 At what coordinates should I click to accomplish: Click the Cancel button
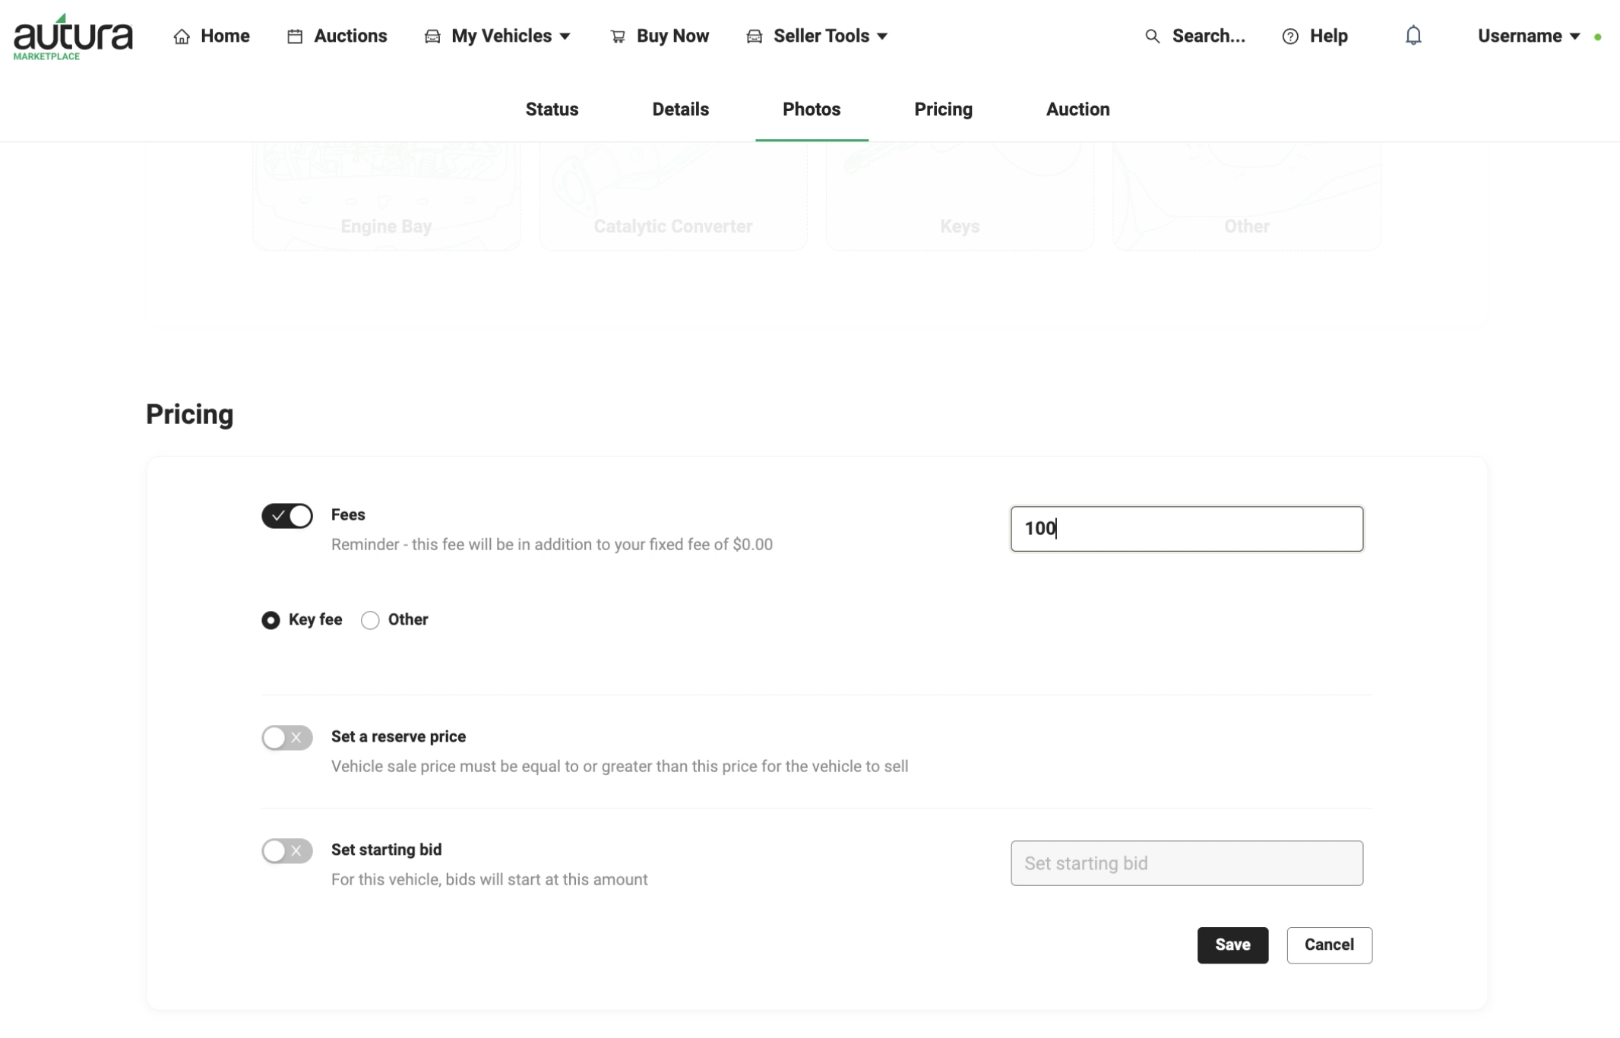[x=1329, y=945]
